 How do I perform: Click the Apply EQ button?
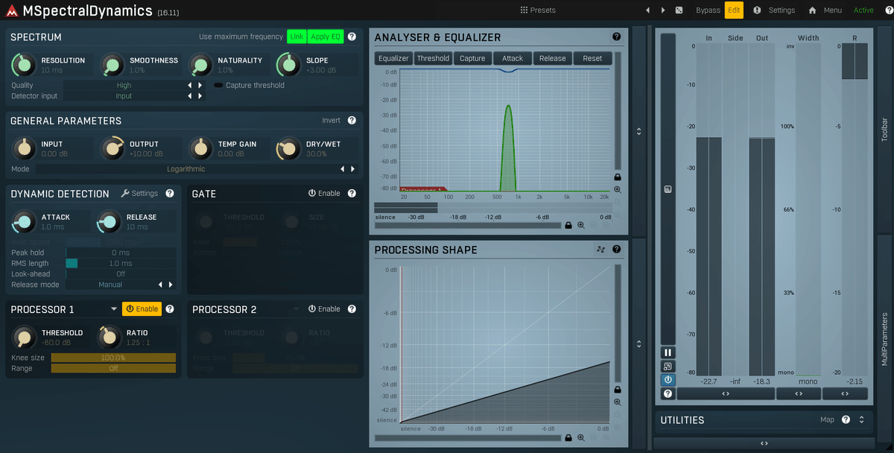coord(326,37)
